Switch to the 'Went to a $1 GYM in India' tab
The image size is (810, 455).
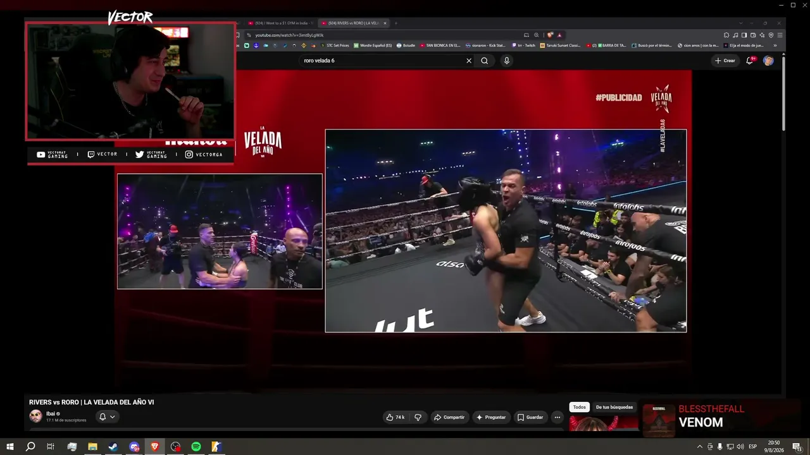(x=279, y=23)
